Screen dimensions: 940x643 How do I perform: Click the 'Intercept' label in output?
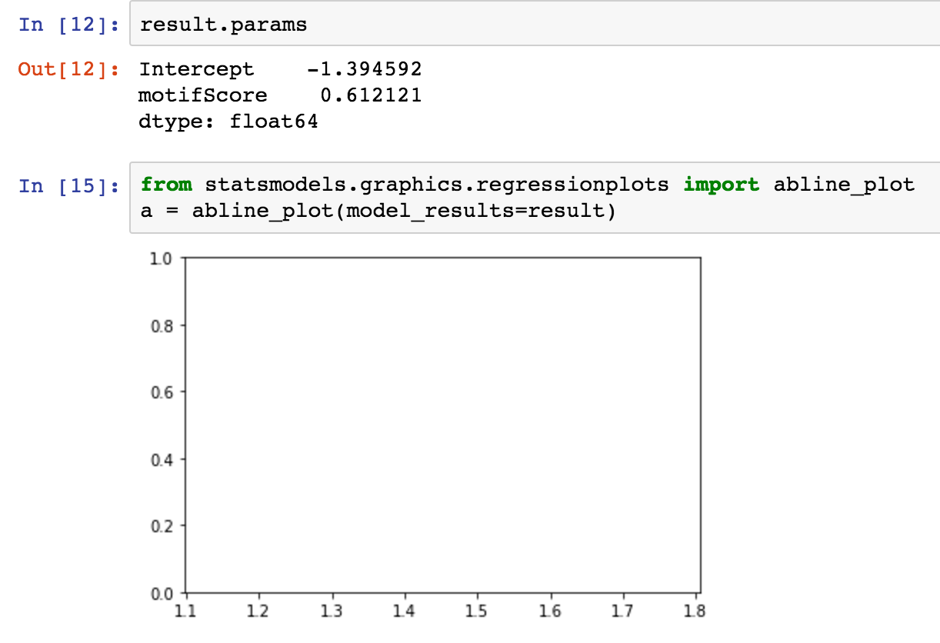click(196, 69)
